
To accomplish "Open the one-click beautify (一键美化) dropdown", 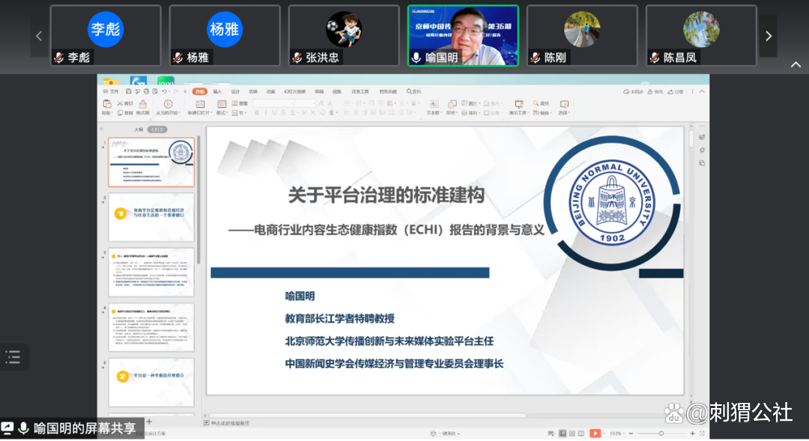I will [445, 434].
